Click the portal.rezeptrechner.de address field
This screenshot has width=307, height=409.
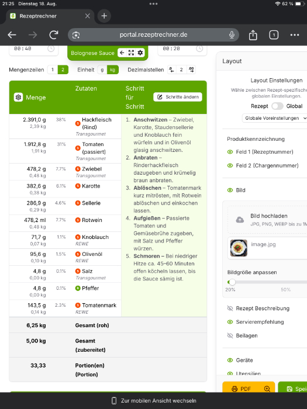(x=153, y=34)
